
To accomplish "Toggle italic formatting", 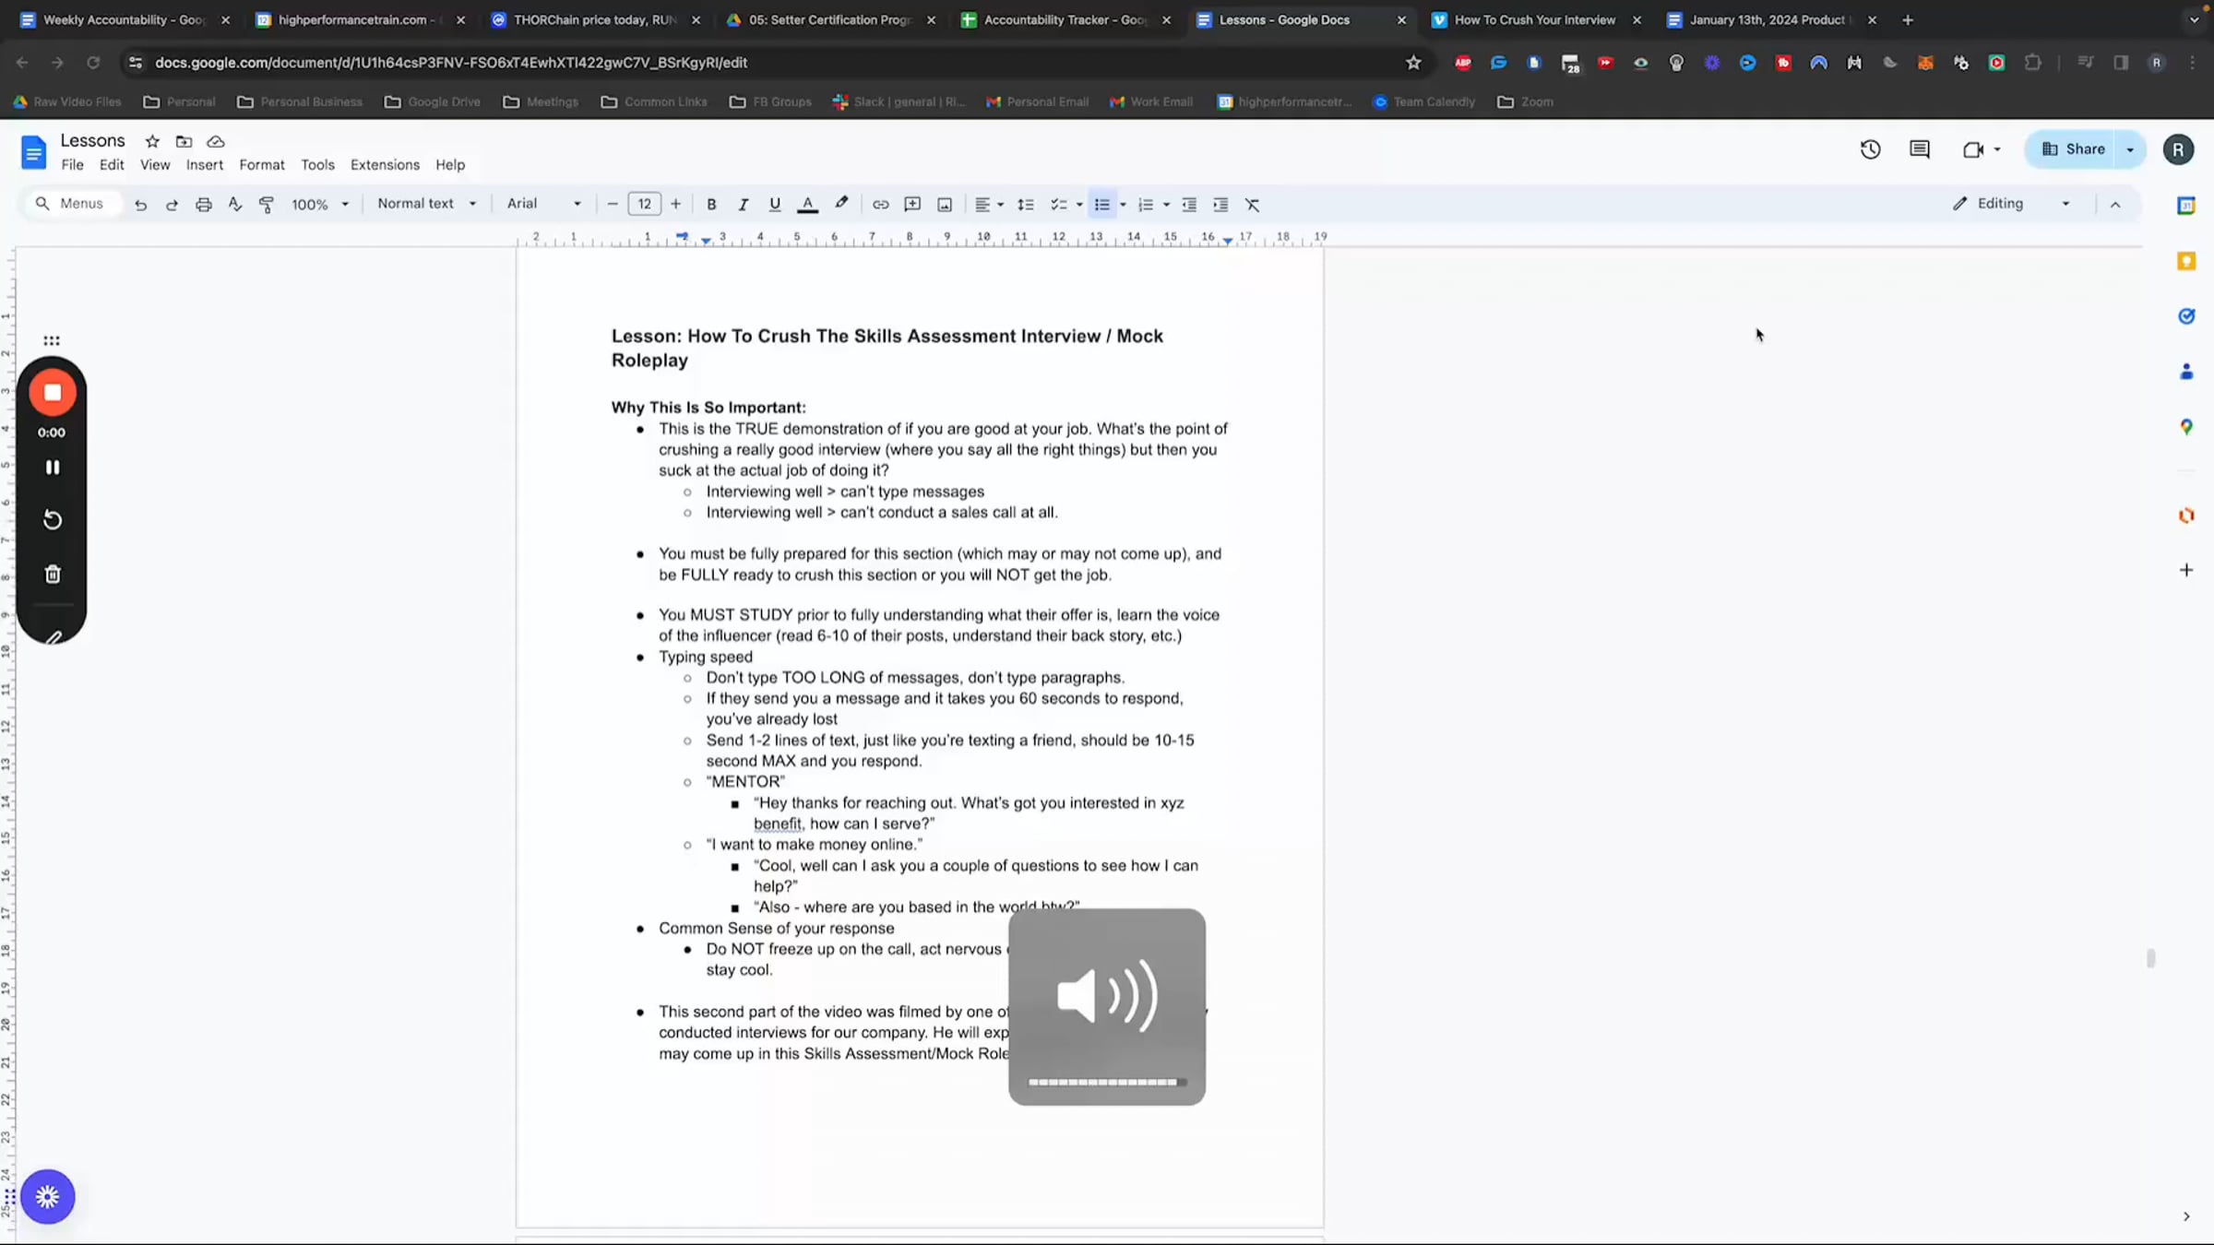I will 743,205.
